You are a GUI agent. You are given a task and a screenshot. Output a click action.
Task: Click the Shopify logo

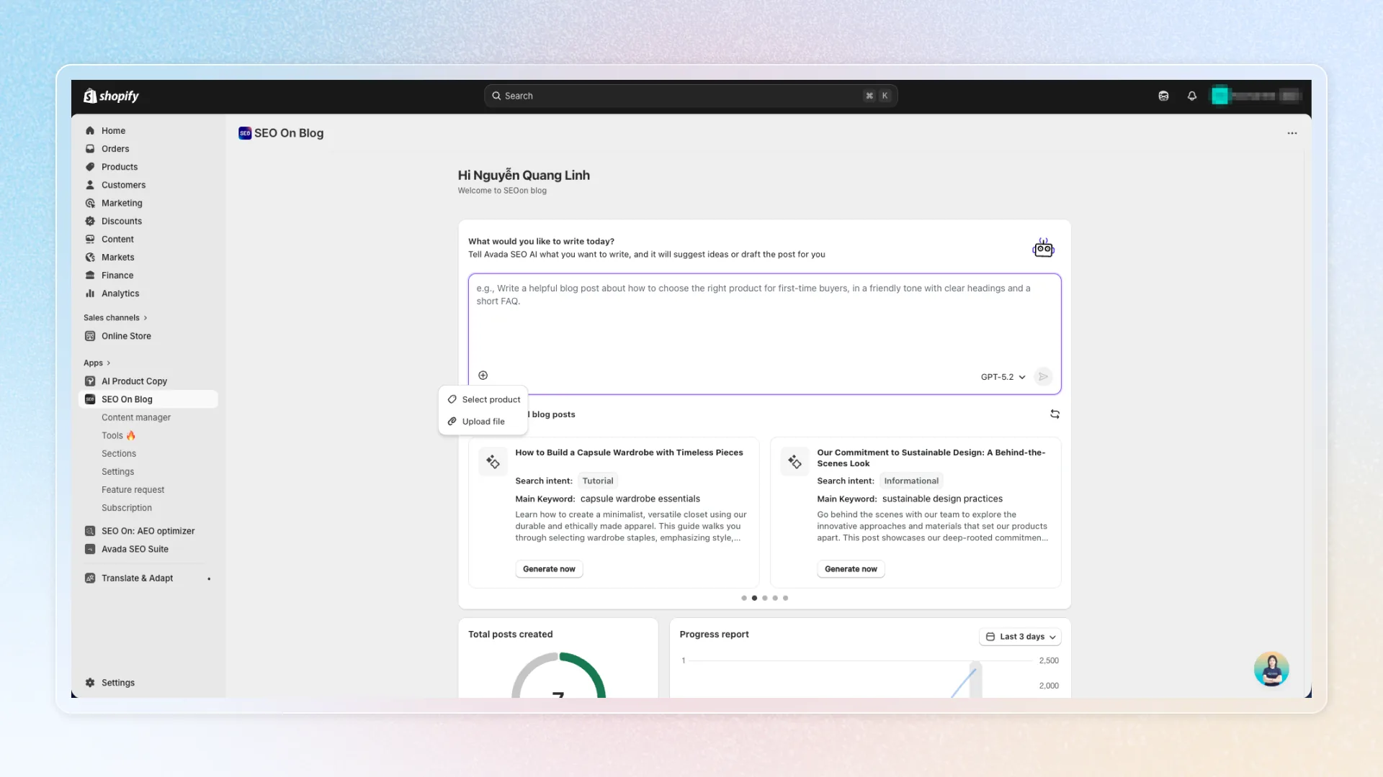click(x=112, y=96)
